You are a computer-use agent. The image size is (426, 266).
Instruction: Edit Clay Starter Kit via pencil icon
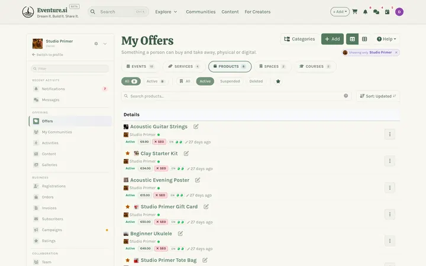(186, 153)
